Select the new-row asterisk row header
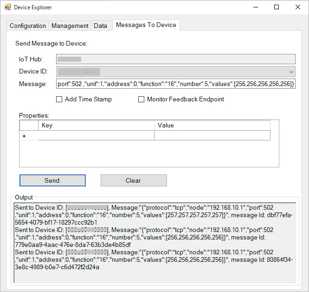This screenshot has height=292, width=309. click(29, 136)
